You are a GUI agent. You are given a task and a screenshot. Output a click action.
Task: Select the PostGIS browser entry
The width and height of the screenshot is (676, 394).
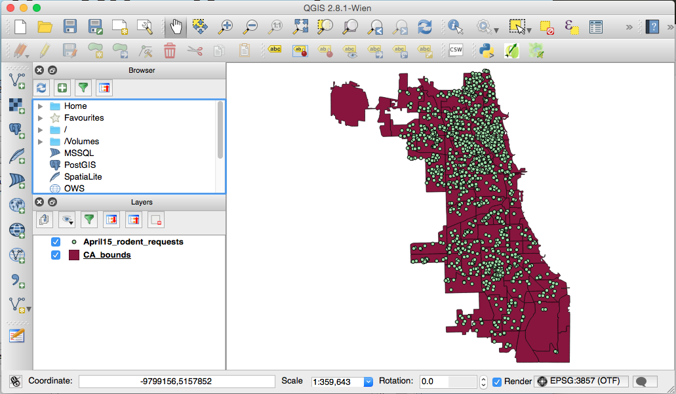coord(79,165)
